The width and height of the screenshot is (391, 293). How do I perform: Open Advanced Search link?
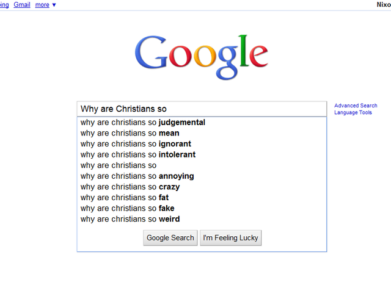pos(356,106)
